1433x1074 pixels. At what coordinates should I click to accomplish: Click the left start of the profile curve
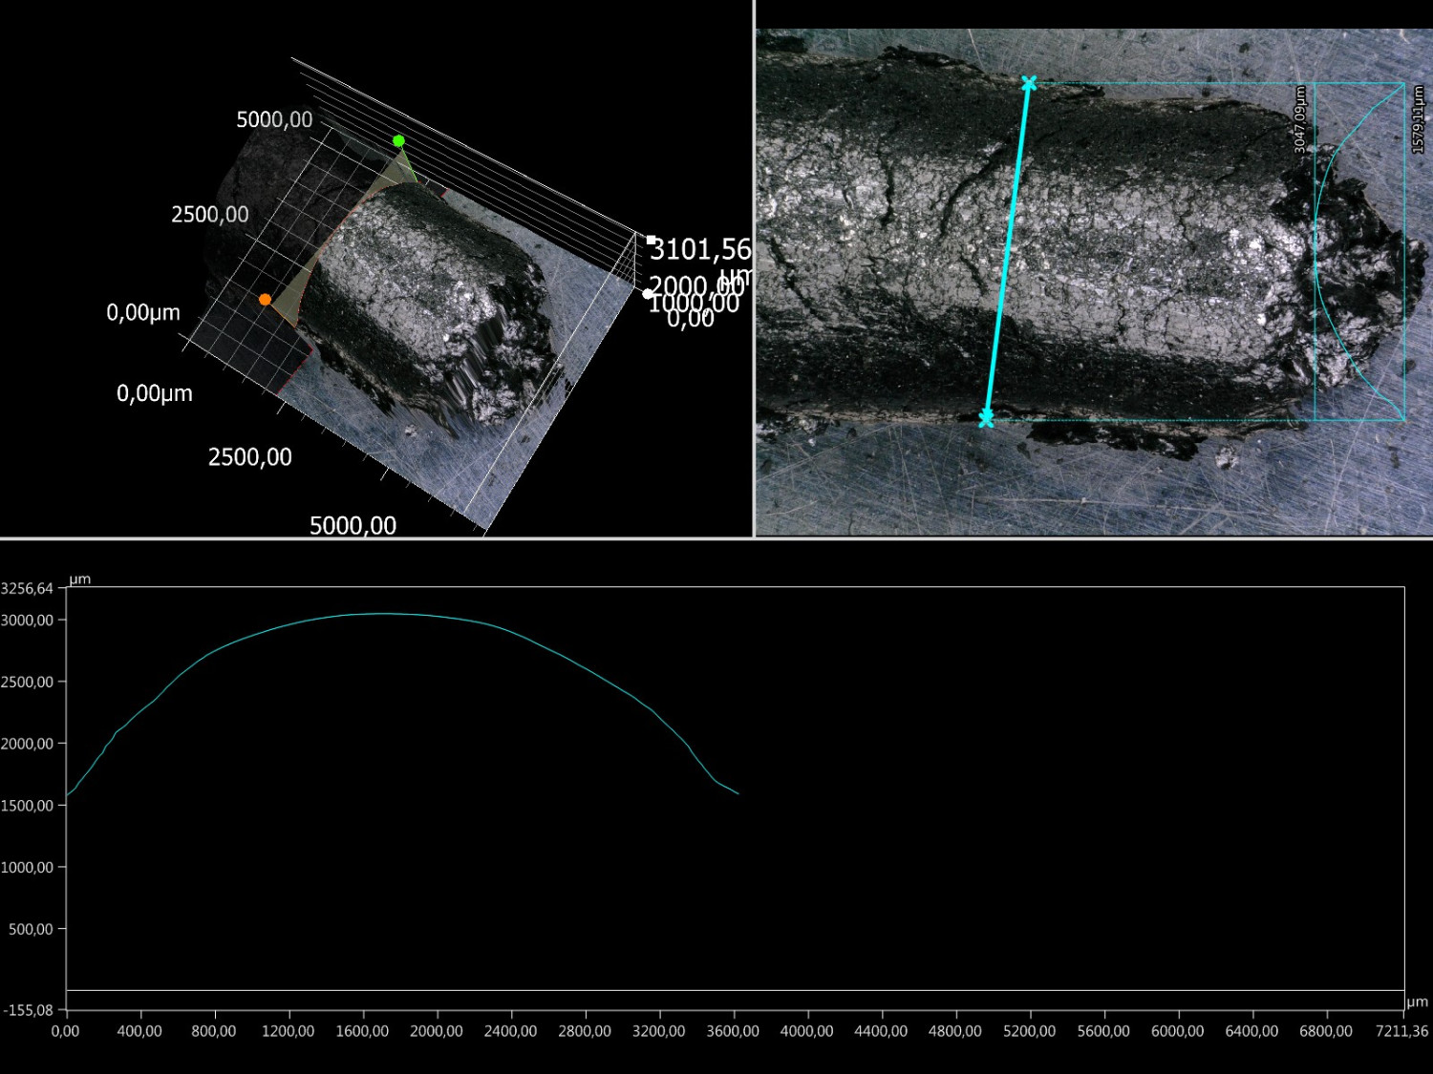[68, 794]
